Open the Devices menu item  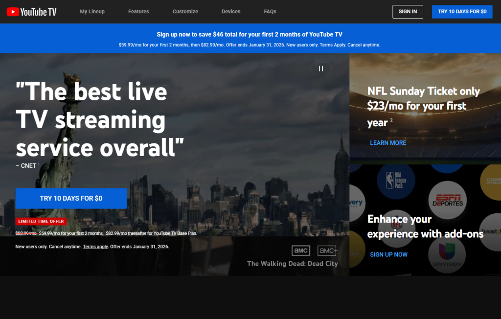[x=231, y=12]
